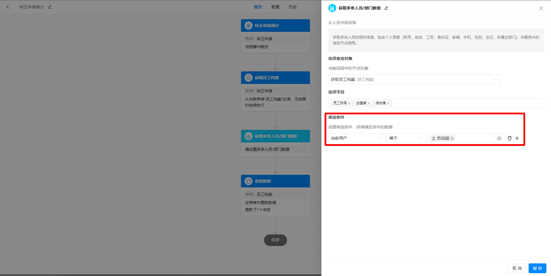This screenshot has width=551, height=276.
Task: Remove the 员工账号 field chip
Action: [350, 103]
